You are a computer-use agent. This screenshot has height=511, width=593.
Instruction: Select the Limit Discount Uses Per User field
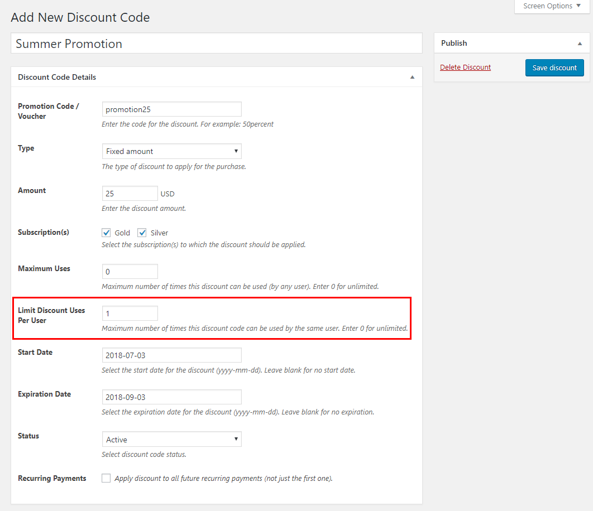tap(130, 313)
